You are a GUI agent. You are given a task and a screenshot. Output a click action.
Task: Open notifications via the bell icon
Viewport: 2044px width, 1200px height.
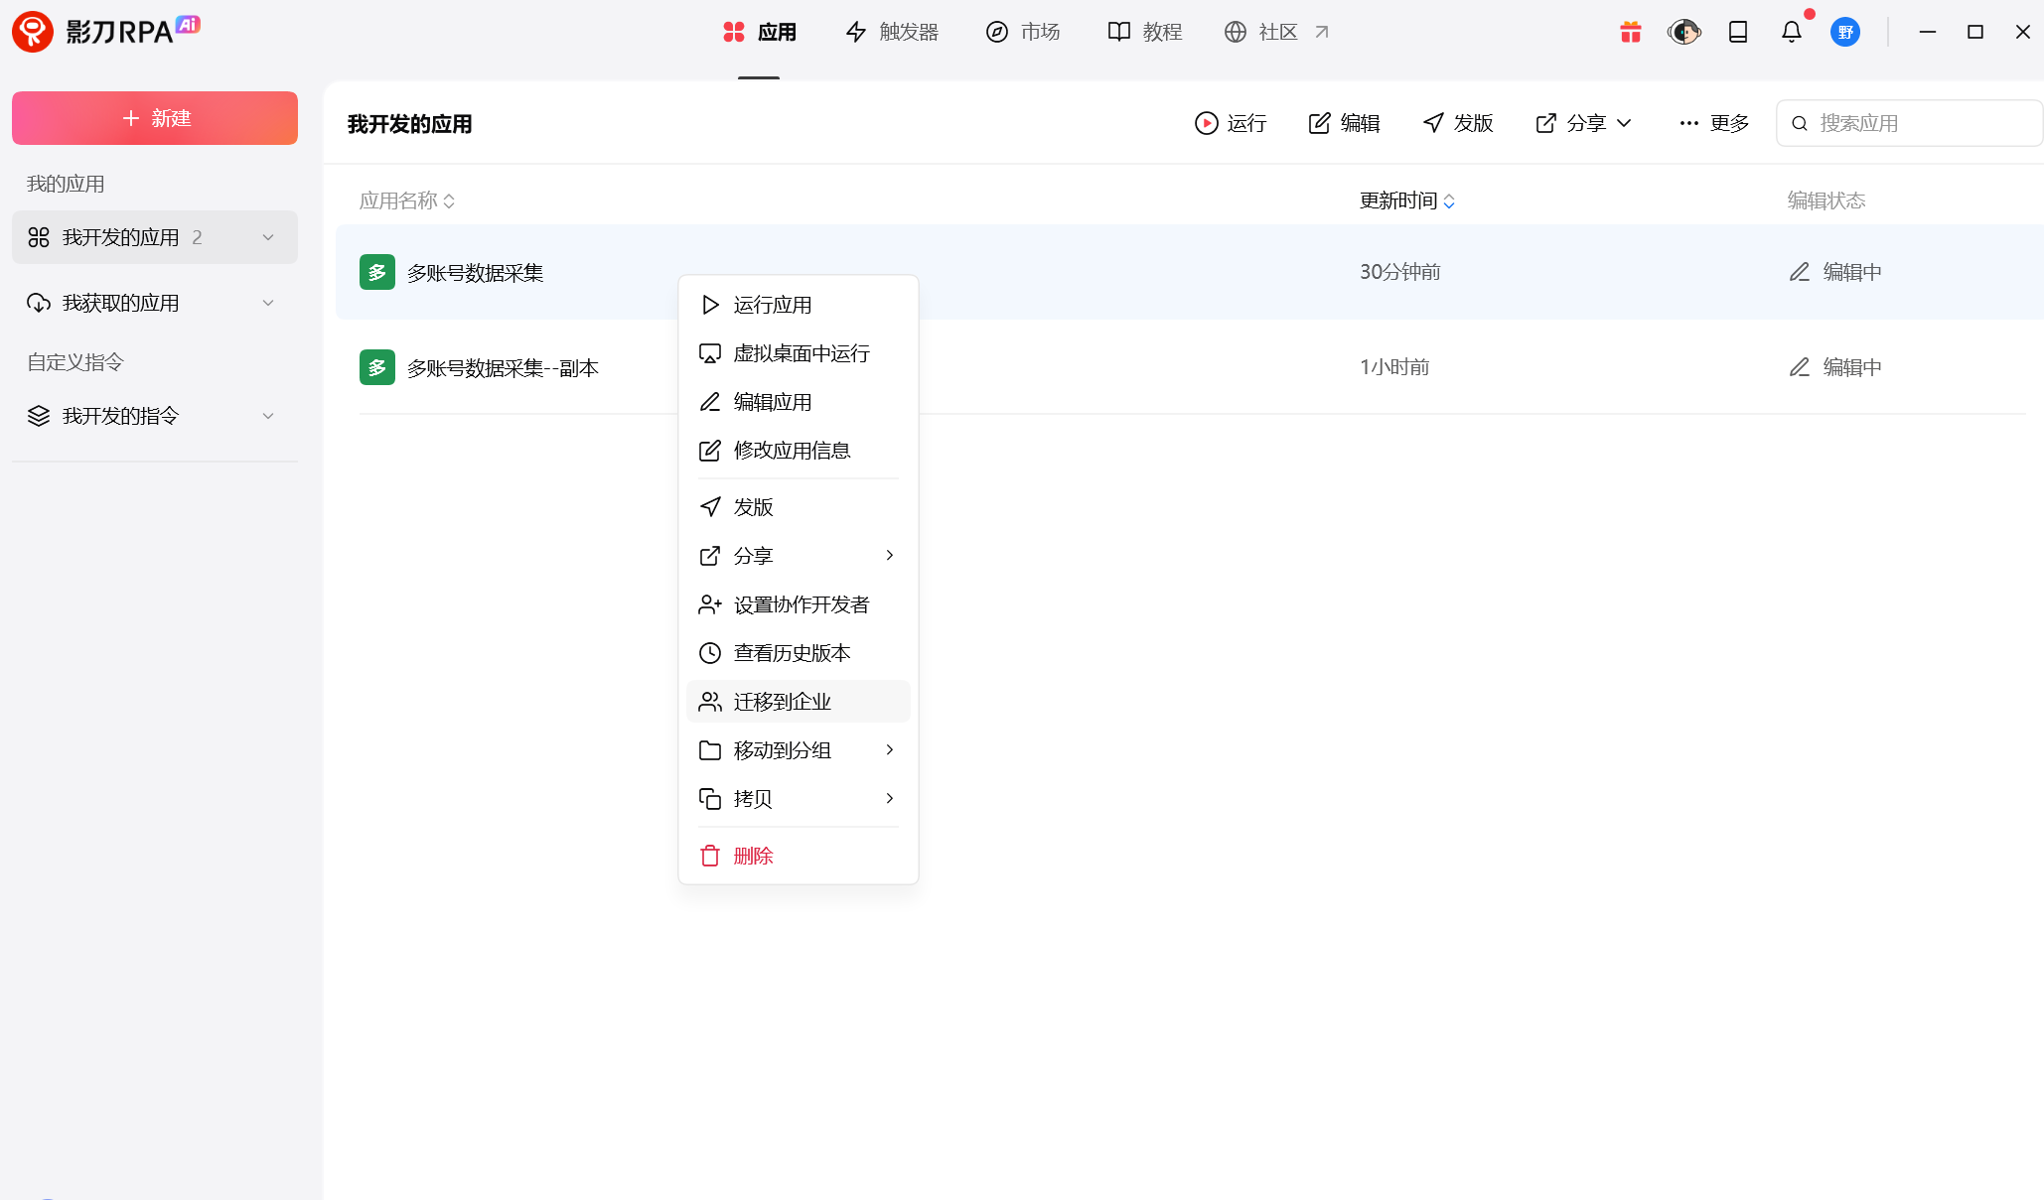coord(1791,32)
